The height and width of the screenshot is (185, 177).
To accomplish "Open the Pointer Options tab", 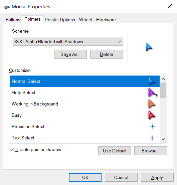I will tap(60, 20).
